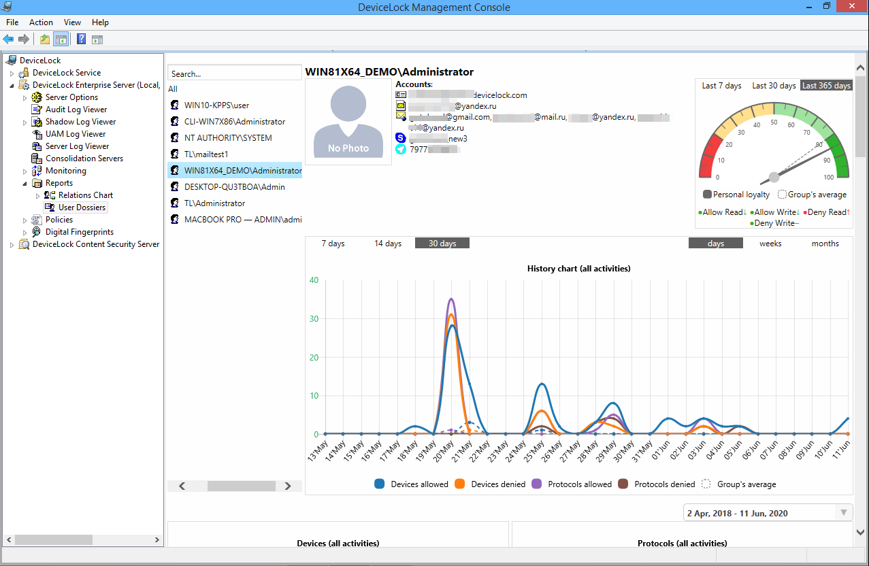Click the Skype account icon in Accounts
The height and width of the screenshot is (566, 869).
tap(401, 138)
